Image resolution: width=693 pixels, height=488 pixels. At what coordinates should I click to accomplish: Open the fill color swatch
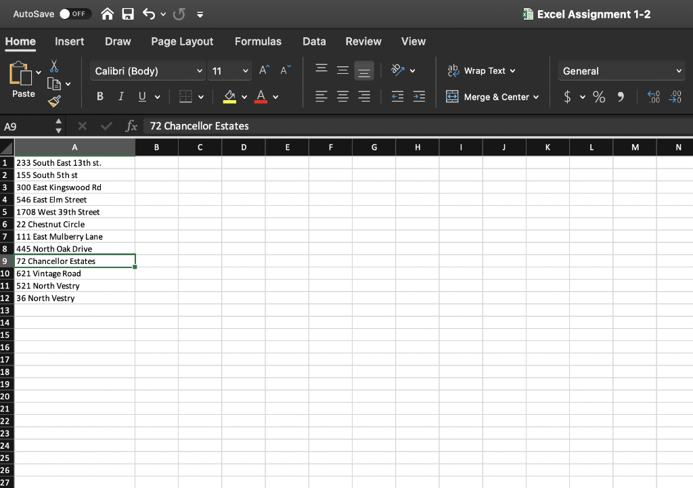(x=230, y=96)
